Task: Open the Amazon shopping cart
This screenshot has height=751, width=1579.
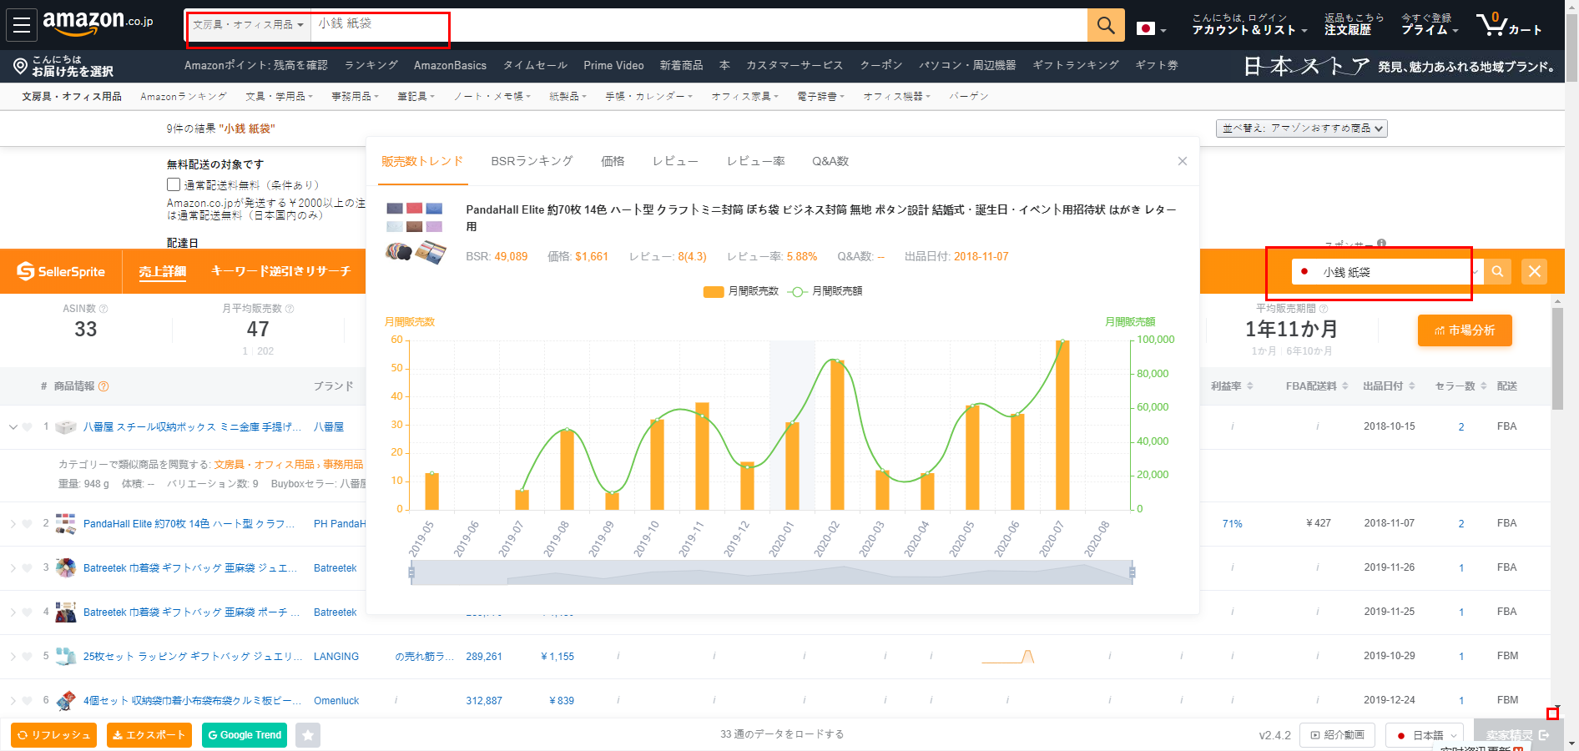Action: pyautogui.click(x=1509, y=24)
